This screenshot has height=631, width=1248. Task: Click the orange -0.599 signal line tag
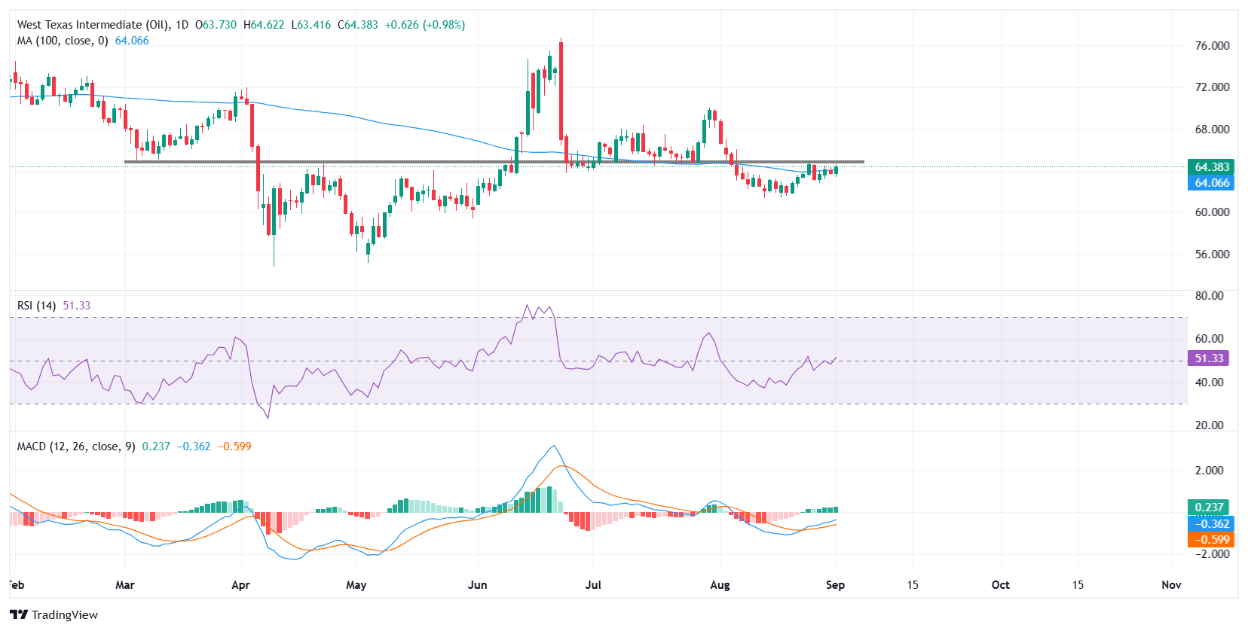click(1211, 540)
